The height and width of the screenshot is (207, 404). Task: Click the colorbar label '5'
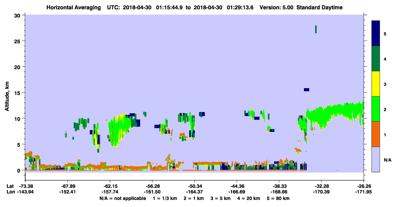coord(385,34)
